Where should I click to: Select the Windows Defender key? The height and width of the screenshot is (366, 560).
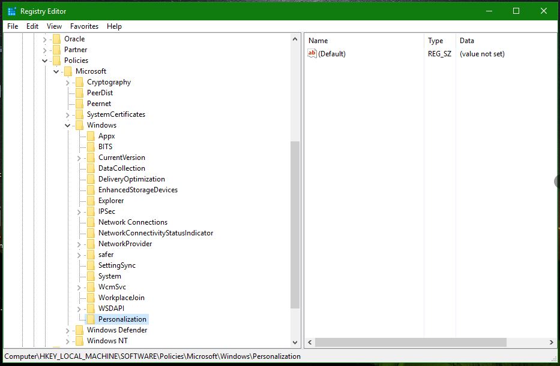117,330
